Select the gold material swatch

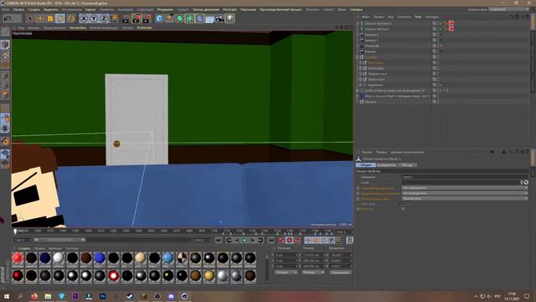209,276
